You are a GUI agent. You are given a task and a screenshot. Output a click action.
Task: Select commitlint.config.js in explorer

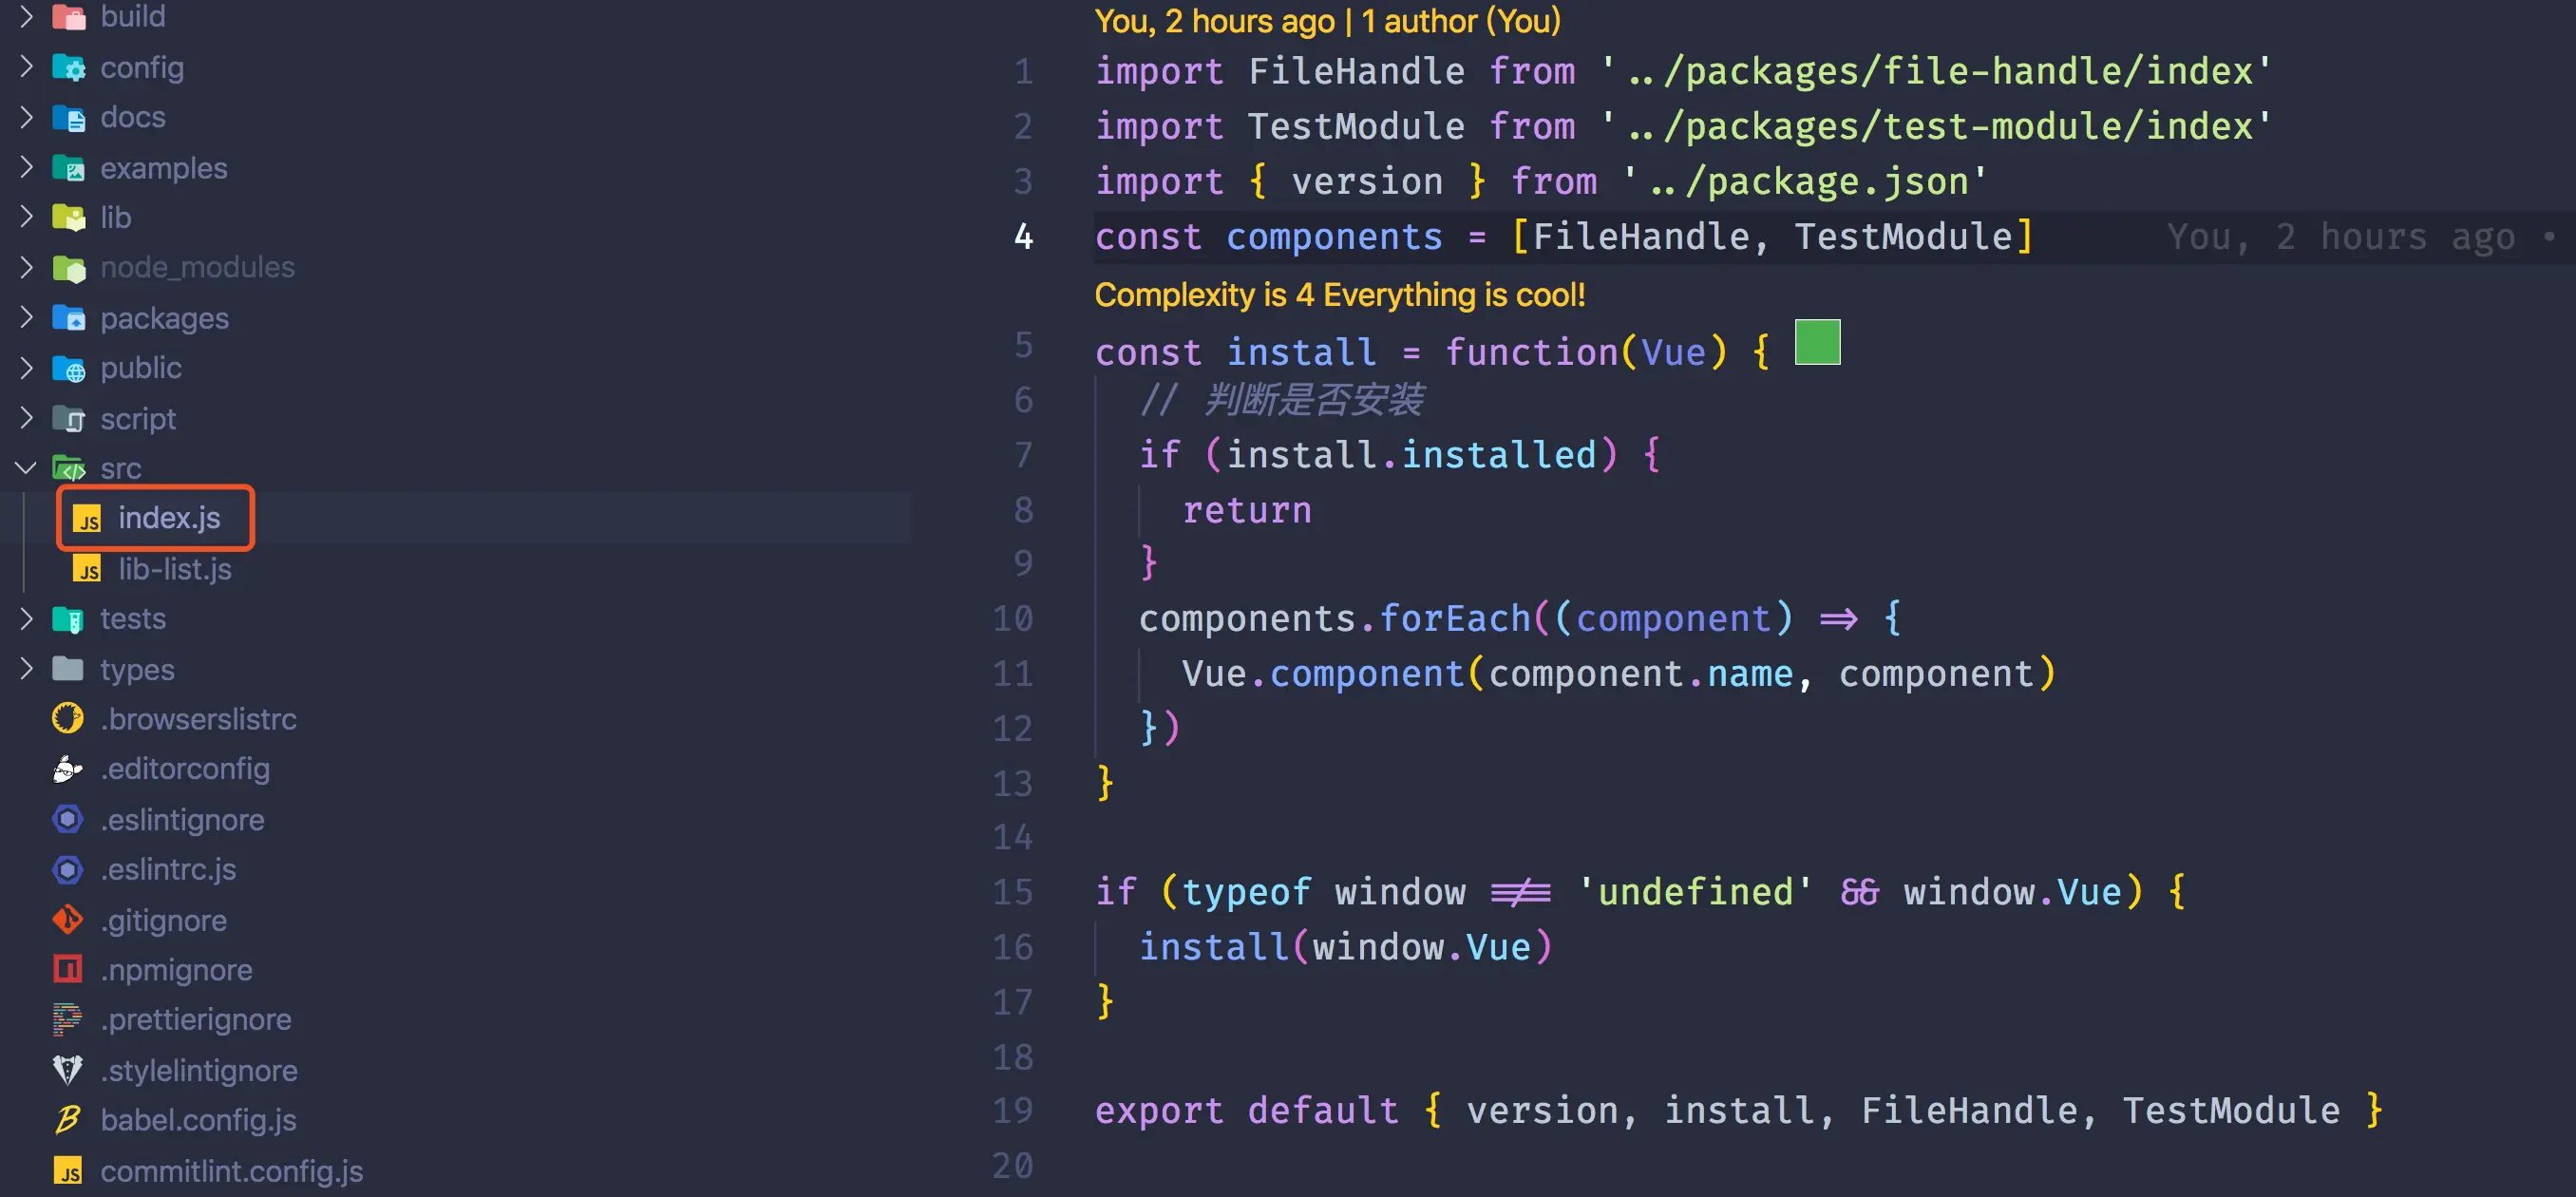[231, 1171]
